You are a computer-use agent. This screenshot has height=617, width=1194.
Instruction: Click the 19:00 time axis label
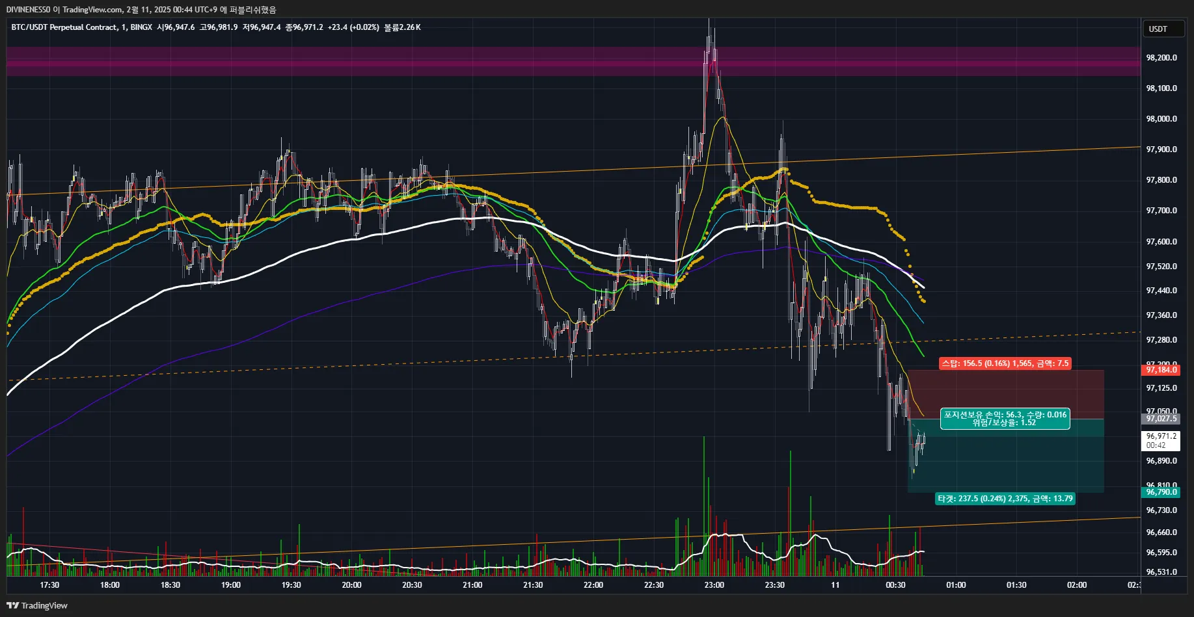click(231, 585)
